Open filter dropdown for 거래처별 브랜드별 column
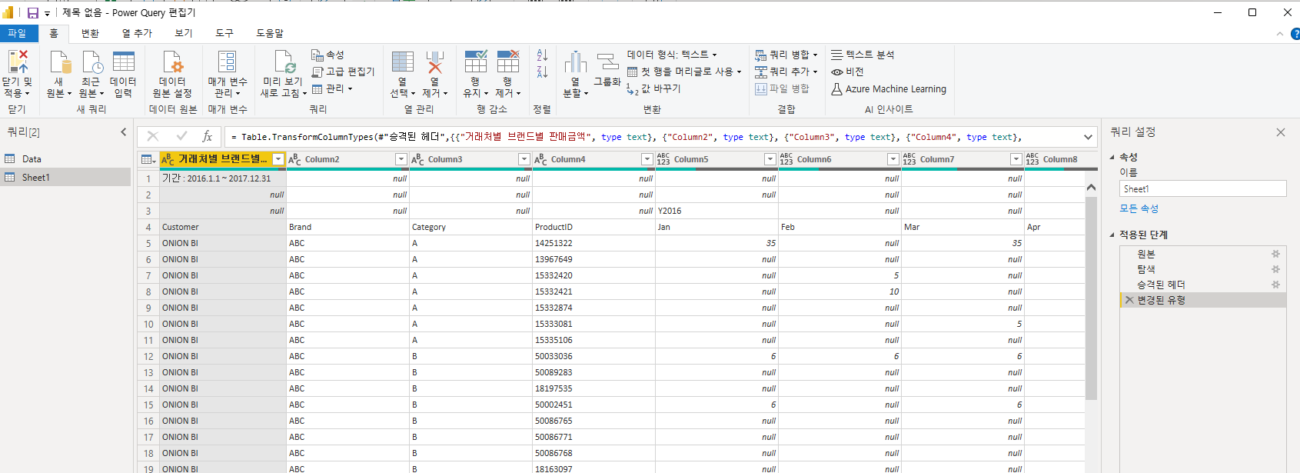 coord(278,159)
